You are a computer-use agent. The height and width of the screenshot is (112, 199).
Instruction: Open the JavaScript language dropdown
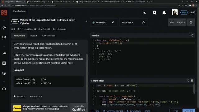104,22
